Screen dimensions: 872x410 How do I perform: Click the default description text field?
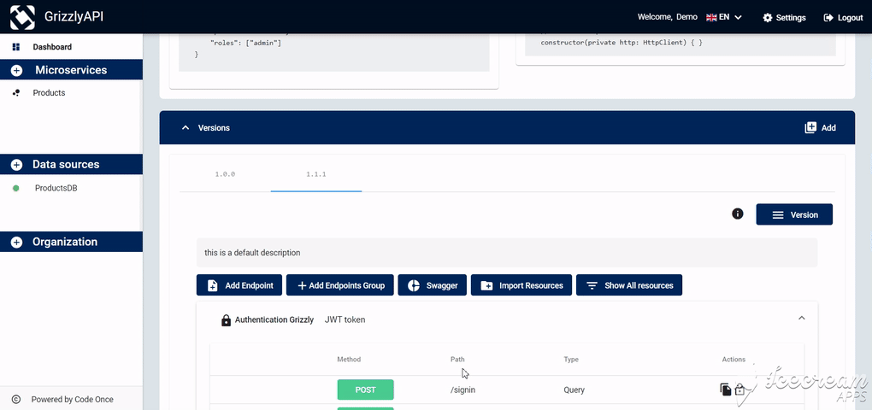(507, 253)
